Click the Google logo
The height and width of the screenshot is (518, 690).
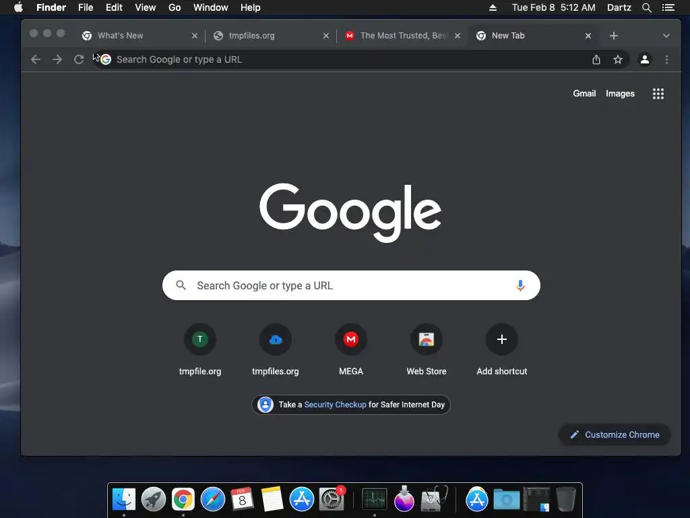[x=350, y=212]
